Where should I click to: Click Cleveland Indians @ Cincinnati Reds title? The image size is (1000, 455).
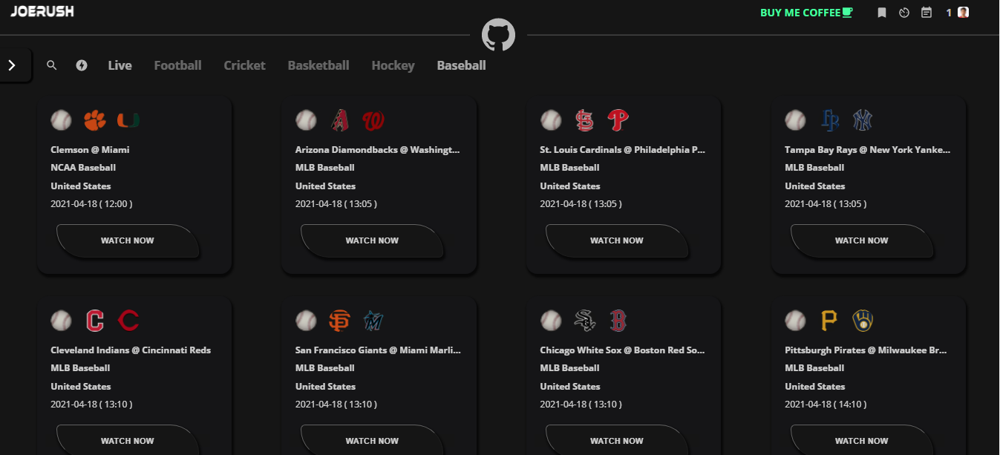click(x=131, y=350)
